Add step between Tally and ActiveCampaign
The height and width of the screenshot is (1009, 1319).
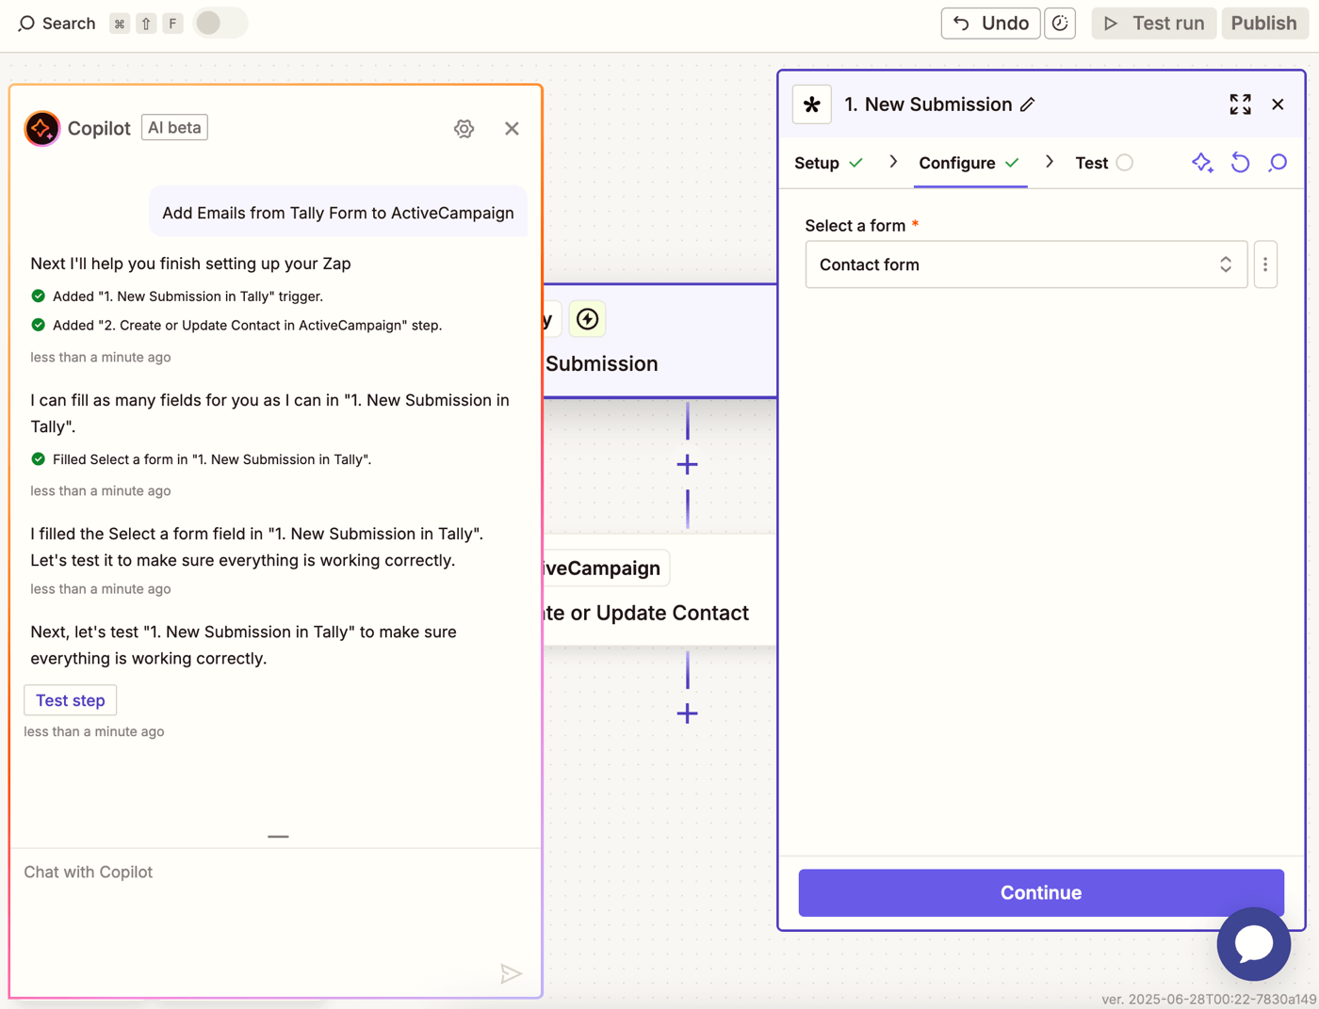[687, 464]
